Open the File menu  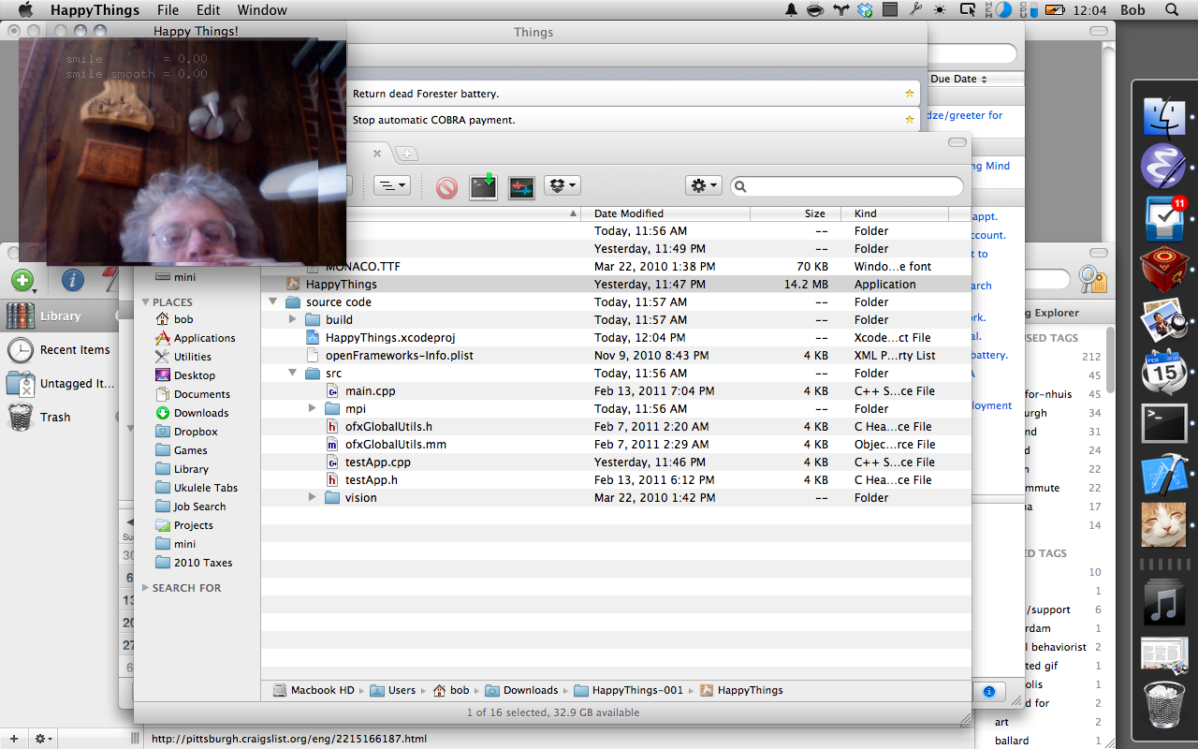168,10
